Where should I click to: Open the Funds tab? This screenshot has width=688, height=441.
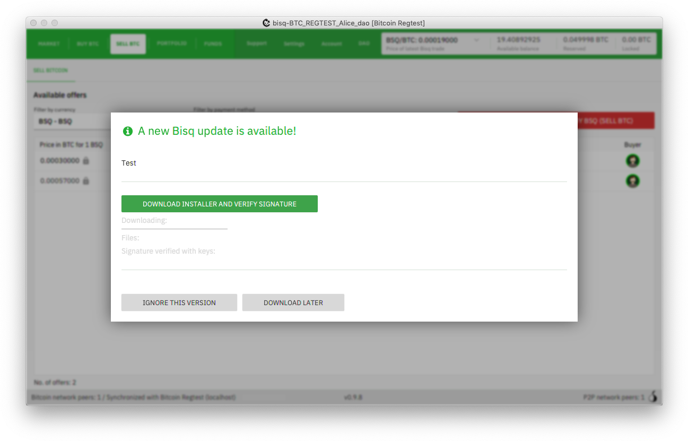pyautogui.click(x=213, y=44)
